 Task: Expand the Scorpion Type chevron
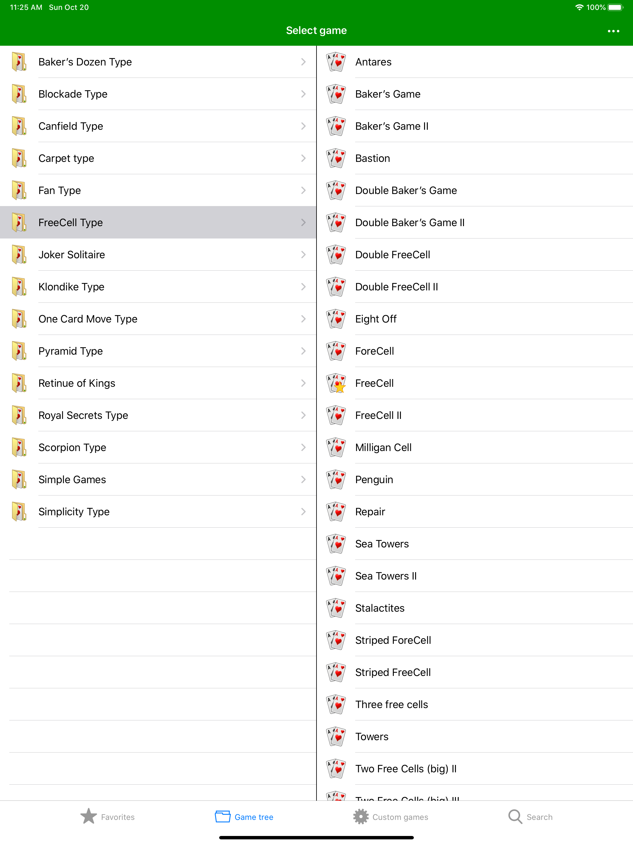[x=303, y=447]
